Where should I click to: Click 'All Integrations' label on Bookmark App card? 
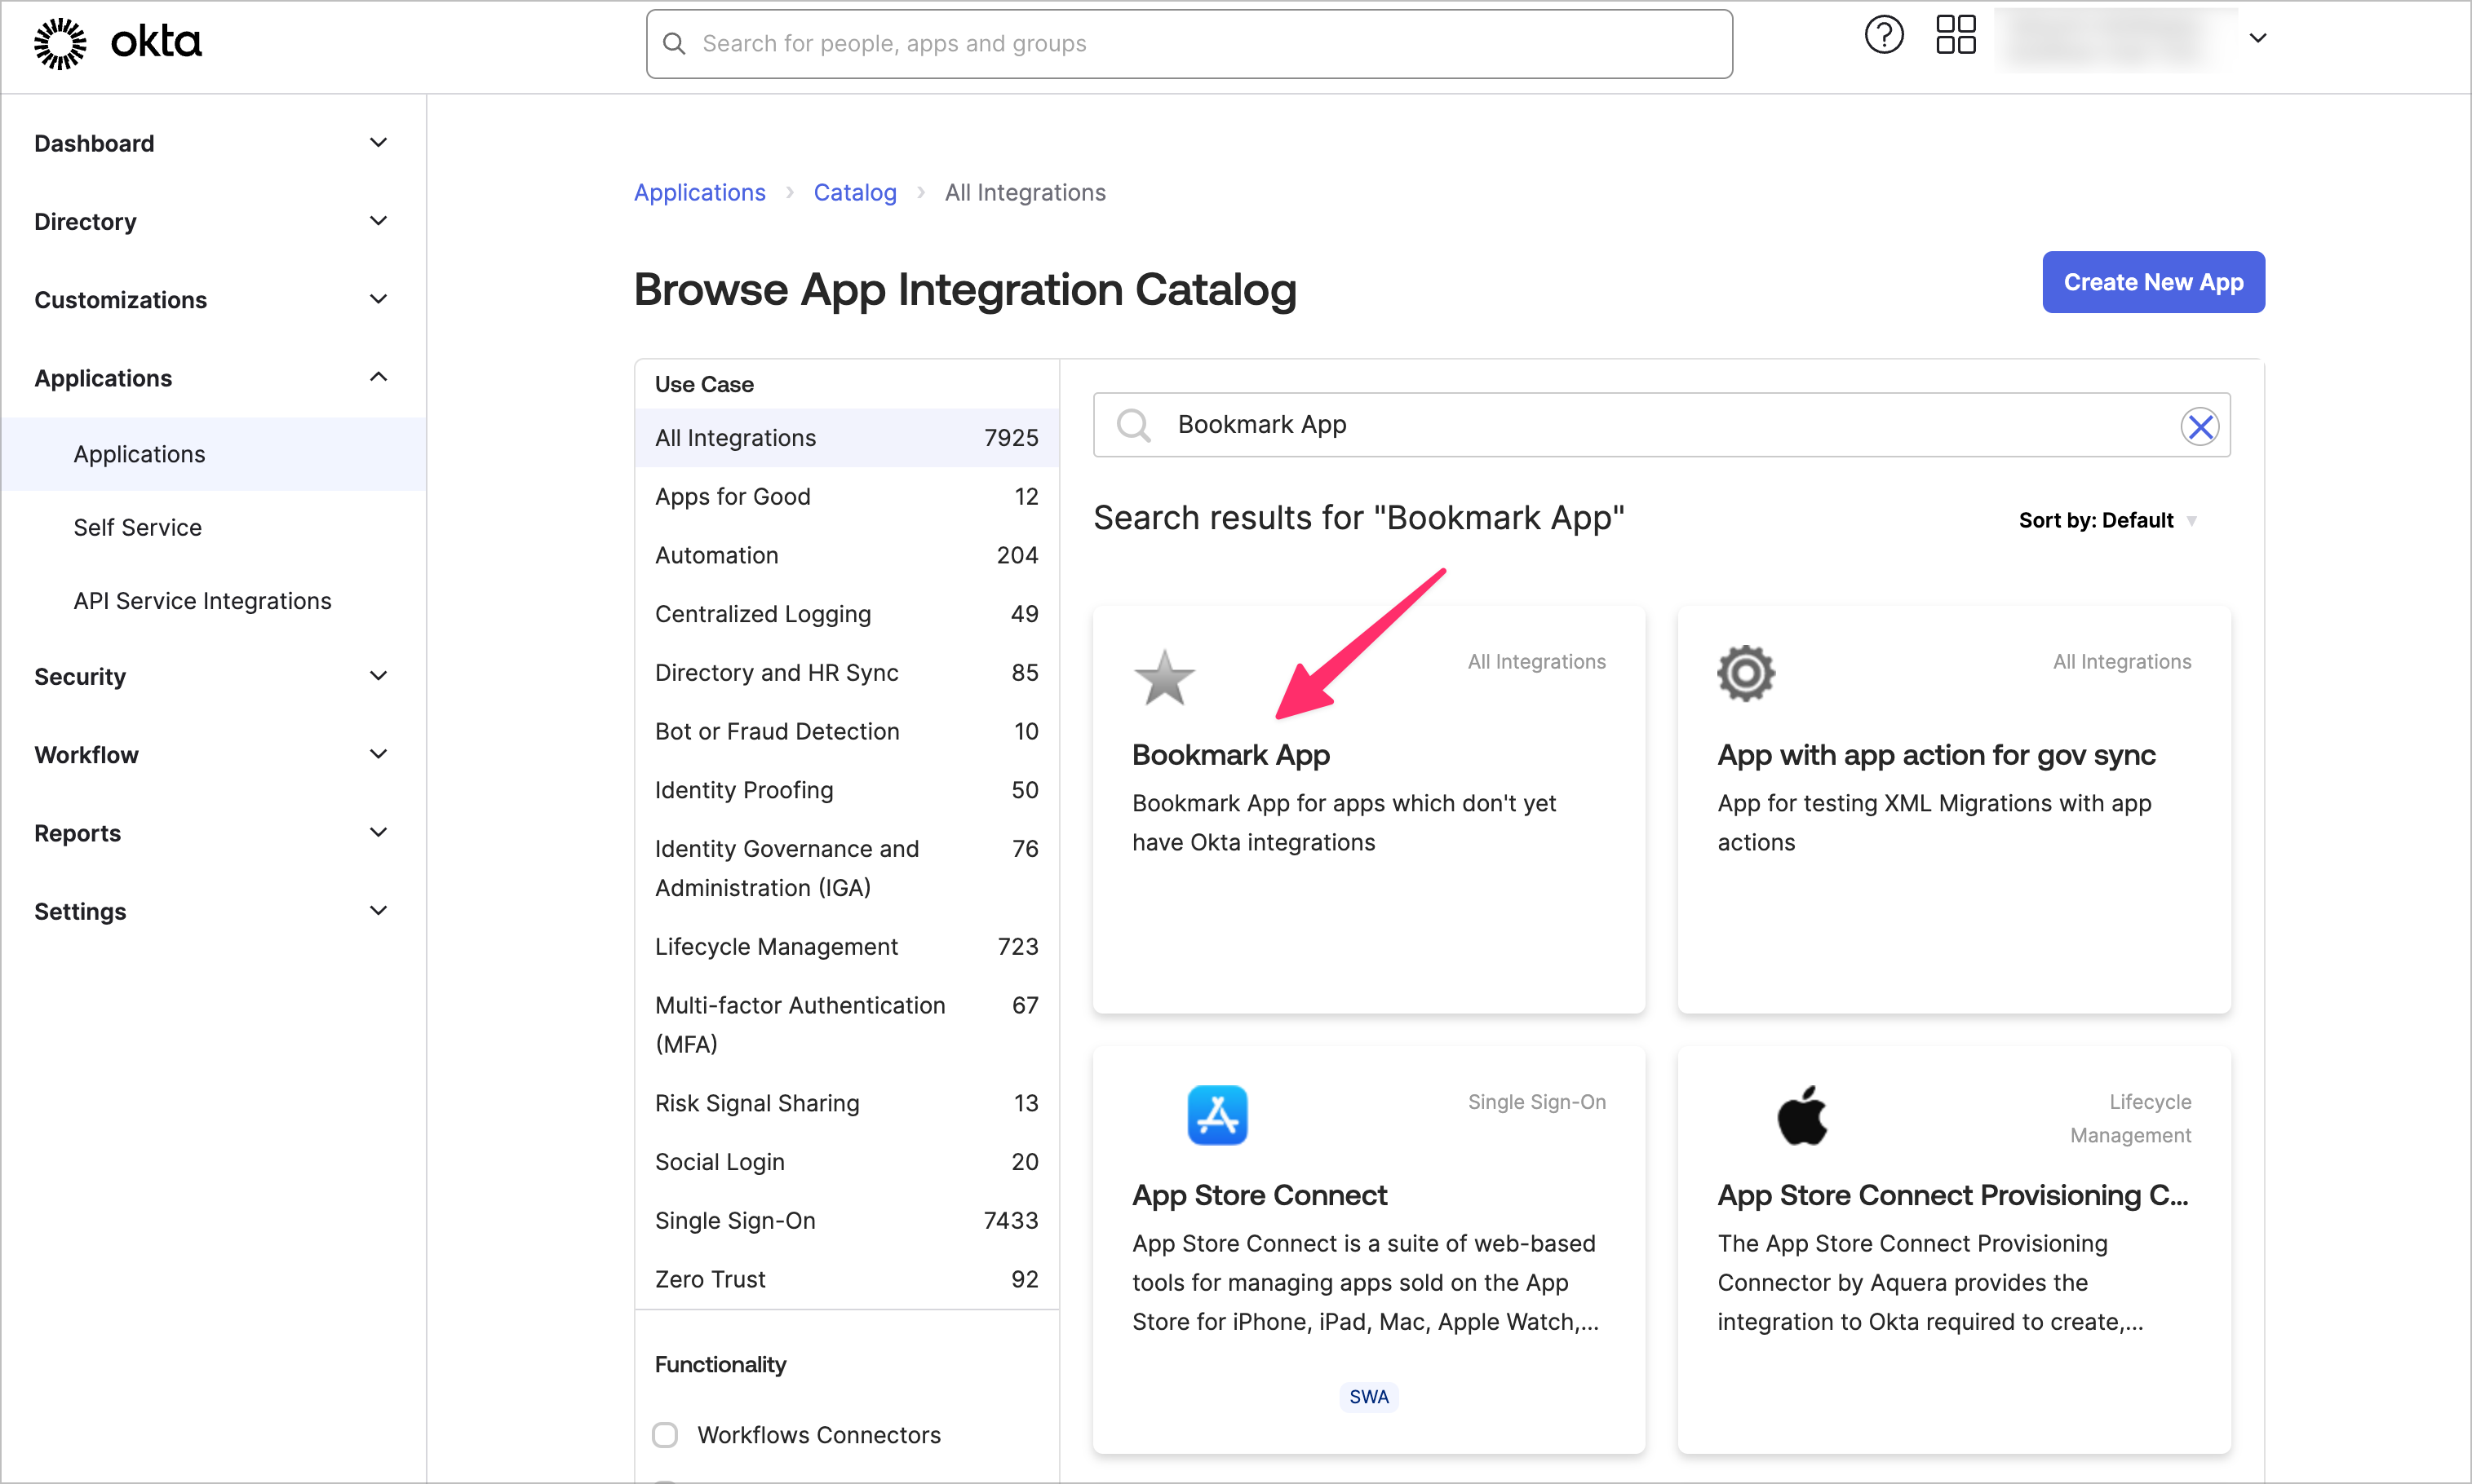[x=1535, y=661]
